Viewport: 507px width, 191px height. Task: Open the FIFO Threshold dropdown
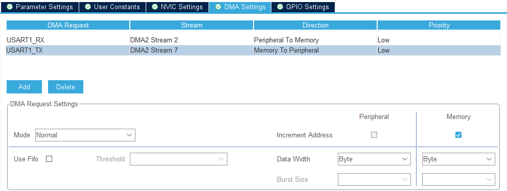178,159
